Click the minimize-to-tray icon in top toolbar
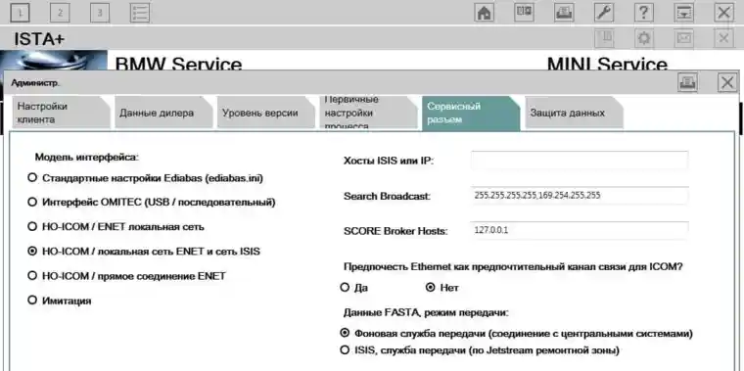 coord(683,13)
